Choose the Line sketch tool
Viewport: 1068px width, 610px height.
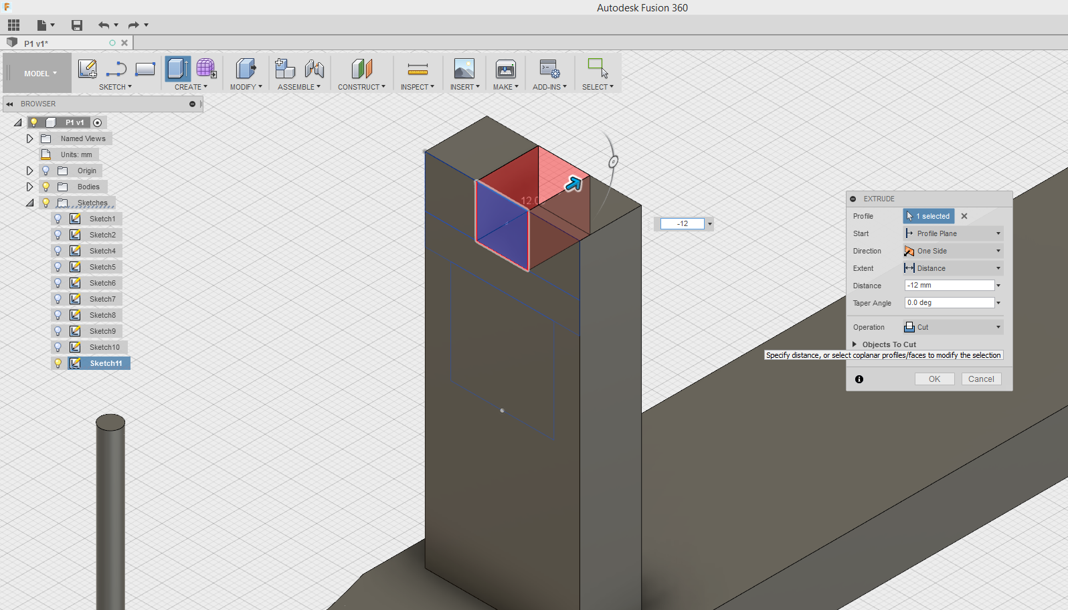coord(116,68)
